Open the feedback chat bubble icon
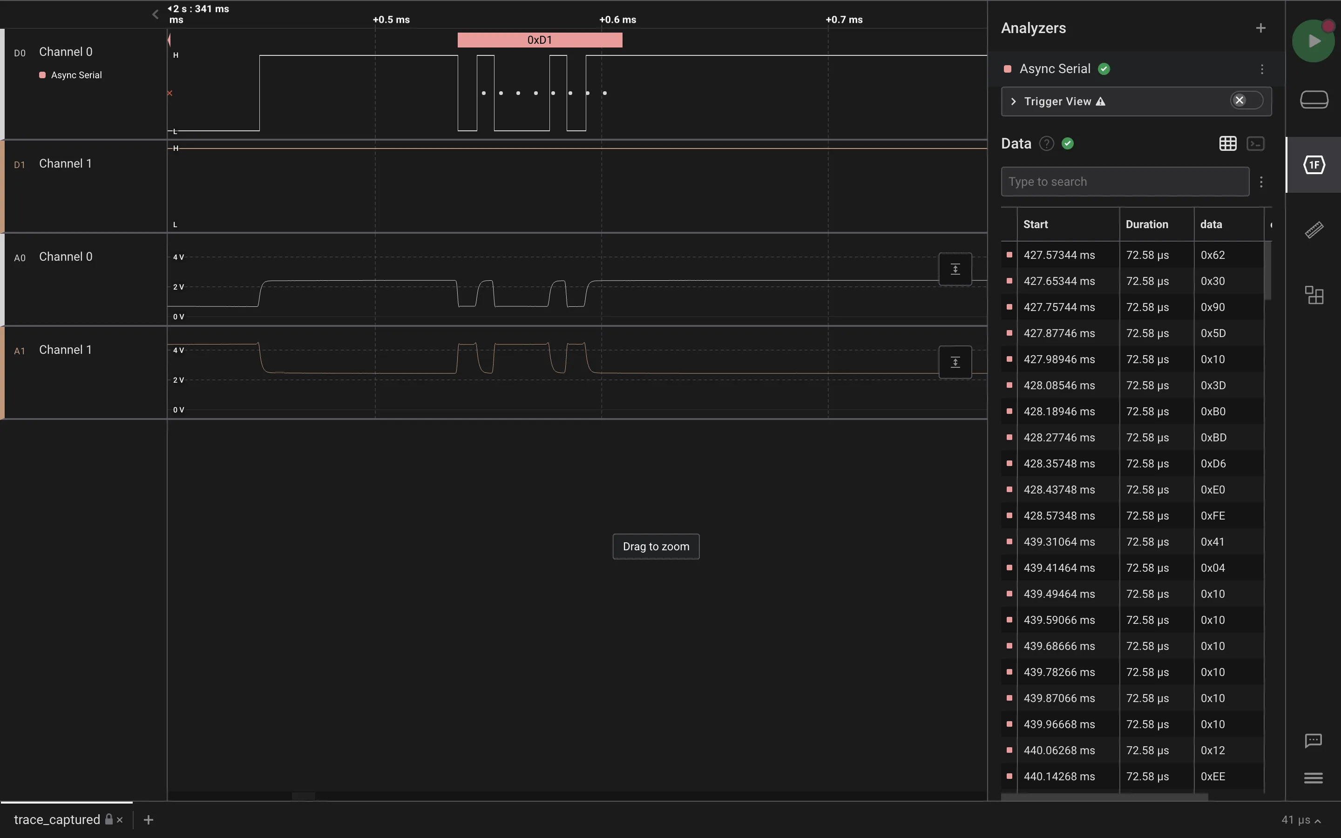Screen dimensions: 1341x838 point(1313,740)
